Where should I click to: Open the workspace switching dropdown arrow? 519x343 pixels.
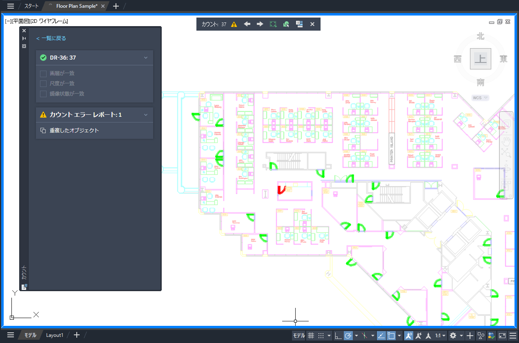click(x=461, y=336)
